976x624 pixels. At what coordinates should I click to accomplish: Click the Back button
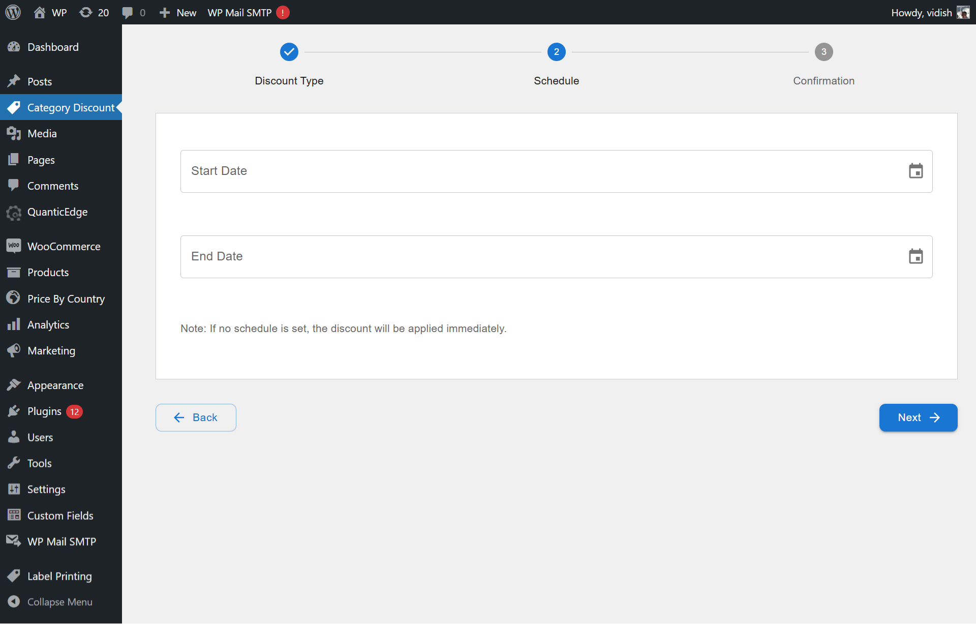pos(196,418)
